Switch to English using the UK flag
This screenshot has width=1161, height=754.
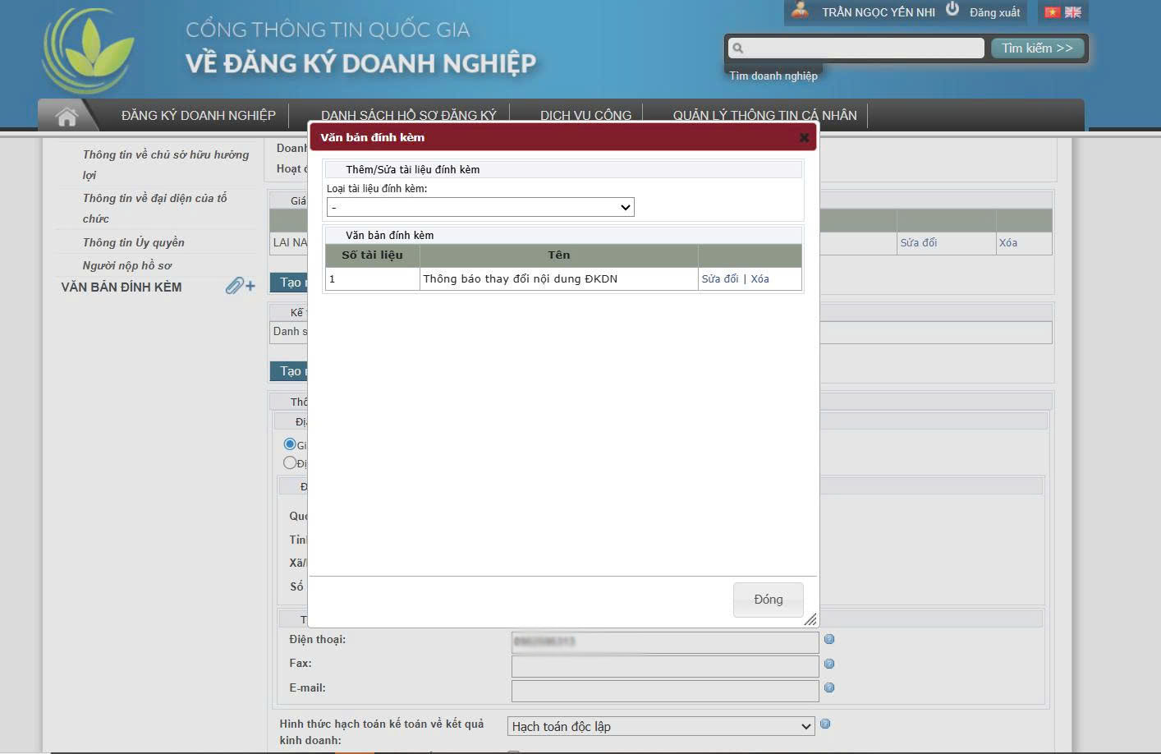click(x=1073, y=12)
